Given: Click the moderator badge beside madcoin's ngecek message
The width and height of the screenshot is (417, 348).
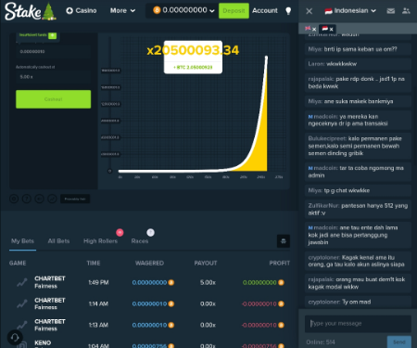Looking at the screenshot, I should (310, 117).
